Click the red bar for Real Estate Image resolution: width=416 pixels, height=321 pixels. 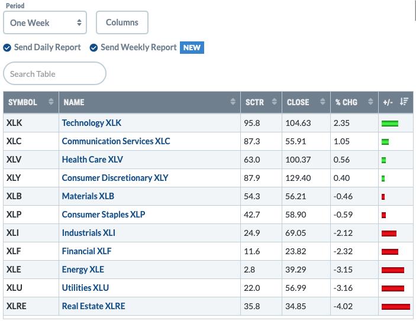click(395, 307)
